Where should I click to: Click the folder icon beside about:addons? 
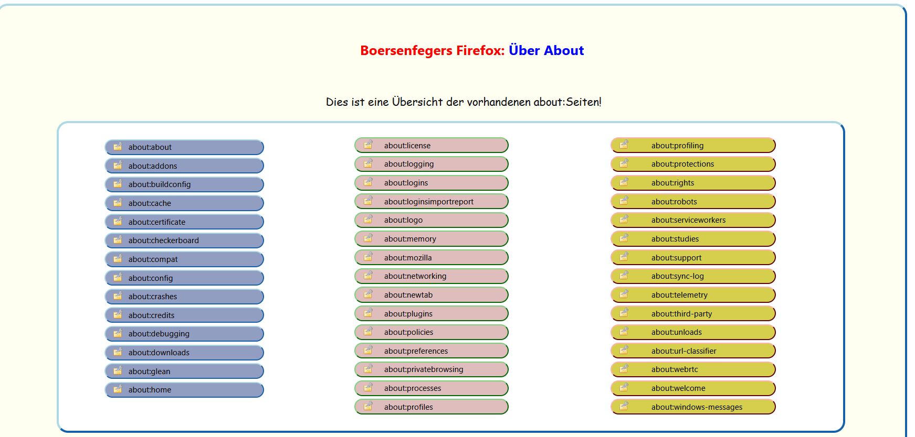[118, 165]
